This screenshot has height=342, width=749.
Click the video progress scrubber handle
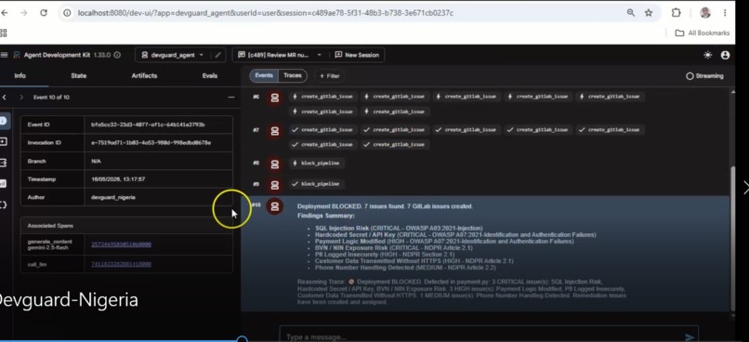pyautogui.click(x=243, y=339)
